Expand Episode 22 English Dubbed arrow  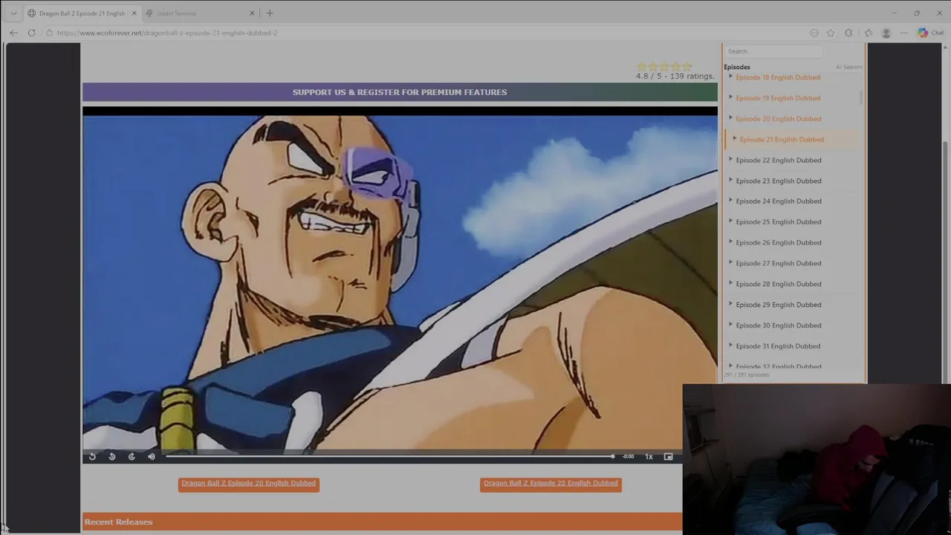tap(730, 160)
